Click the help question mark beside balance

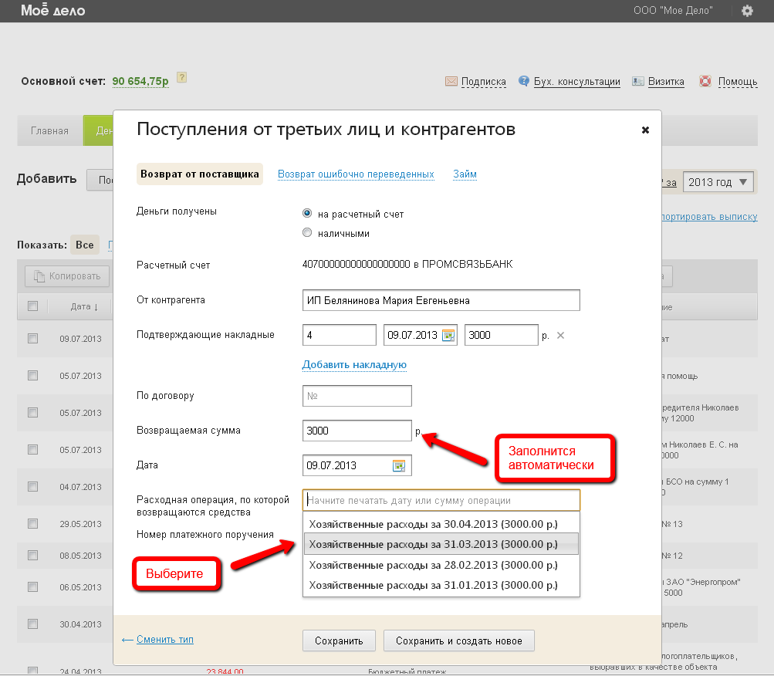click(x=182, y=78)
